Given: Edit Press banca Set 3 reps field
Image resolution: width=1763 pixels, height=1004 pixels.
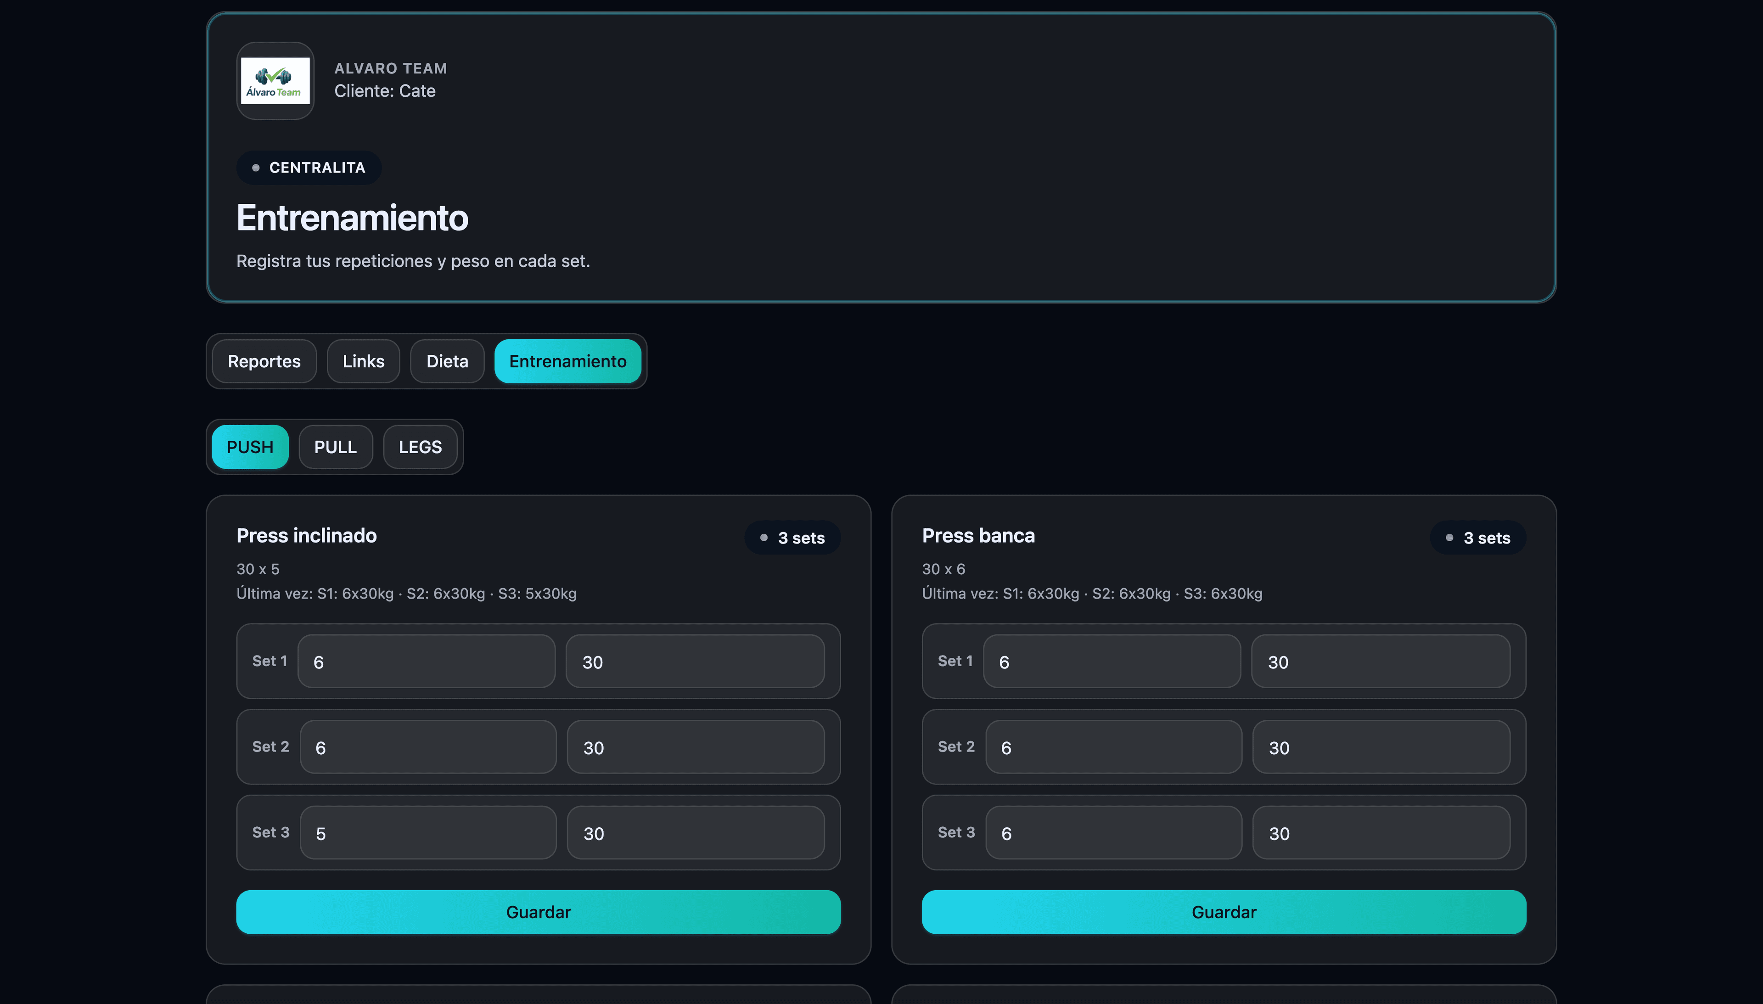Looking at the screenshot, I should (1113, 832).
